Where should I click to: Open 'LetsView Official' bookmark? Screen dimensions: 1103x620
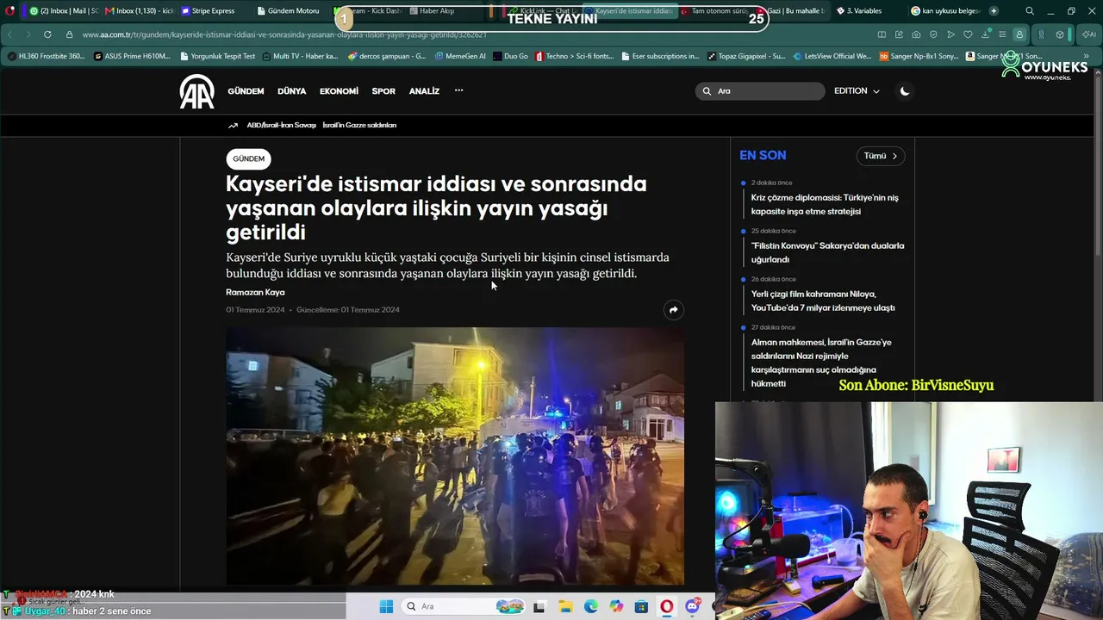(832, 57)
